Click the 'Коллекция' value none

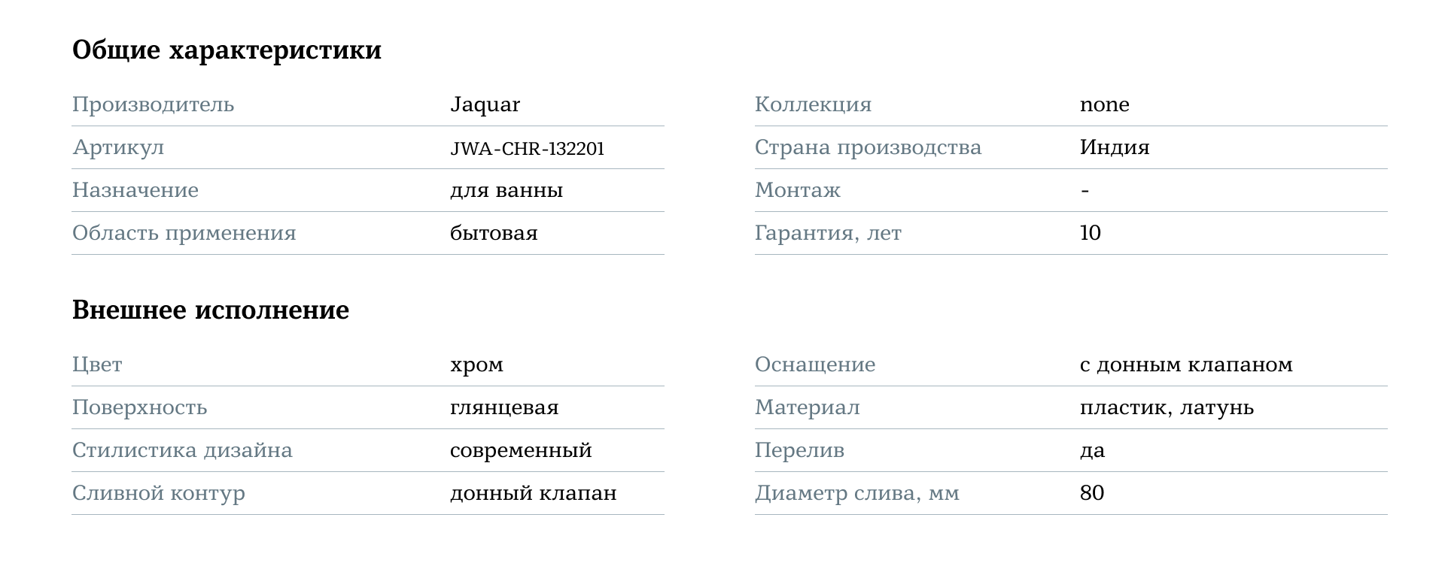click(x=1104, y=104)
